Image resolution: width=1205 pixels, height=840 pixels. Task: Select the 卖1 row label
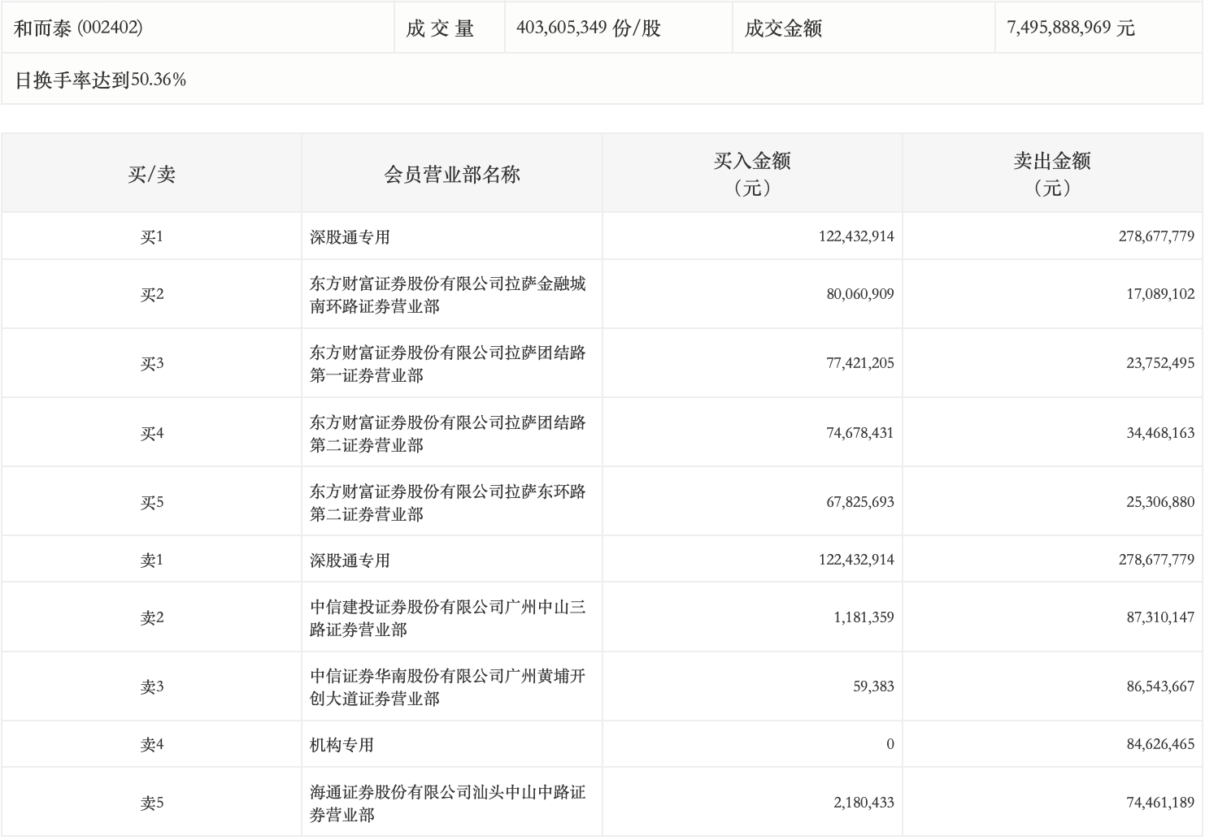click(152, 561)
